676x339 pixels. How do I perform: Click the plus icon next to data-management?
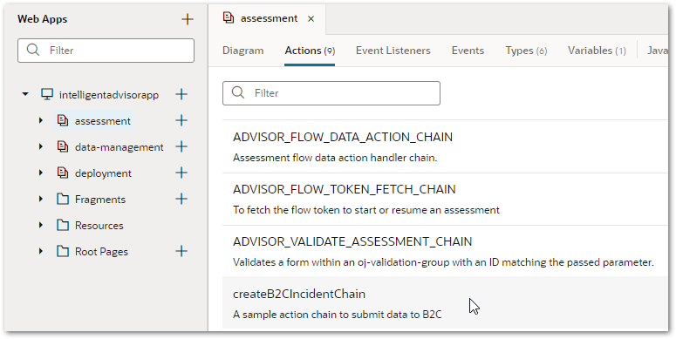pyautogui.click(x=181, y=147)
